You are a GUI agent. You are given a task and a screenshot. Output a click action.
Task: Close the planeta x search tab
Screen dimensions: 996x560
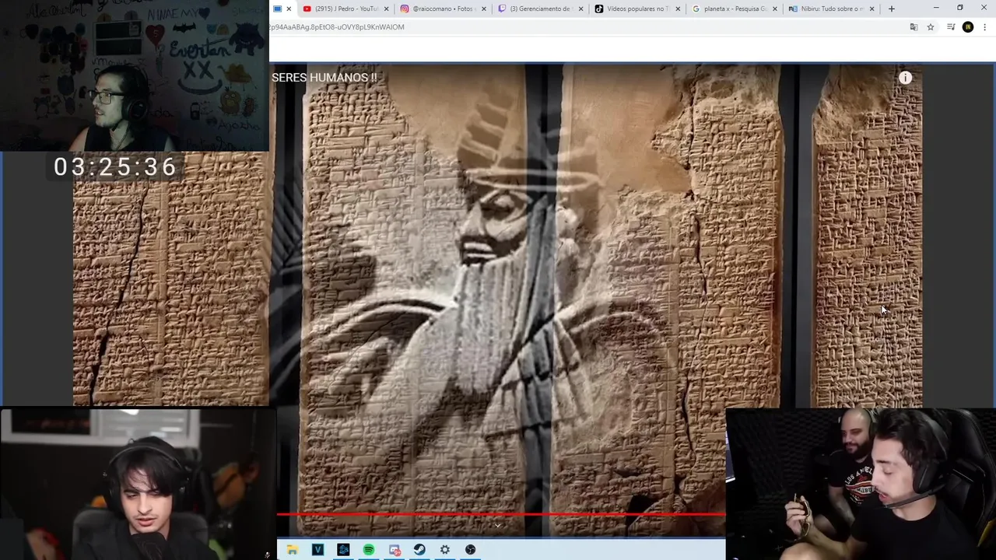775,9
